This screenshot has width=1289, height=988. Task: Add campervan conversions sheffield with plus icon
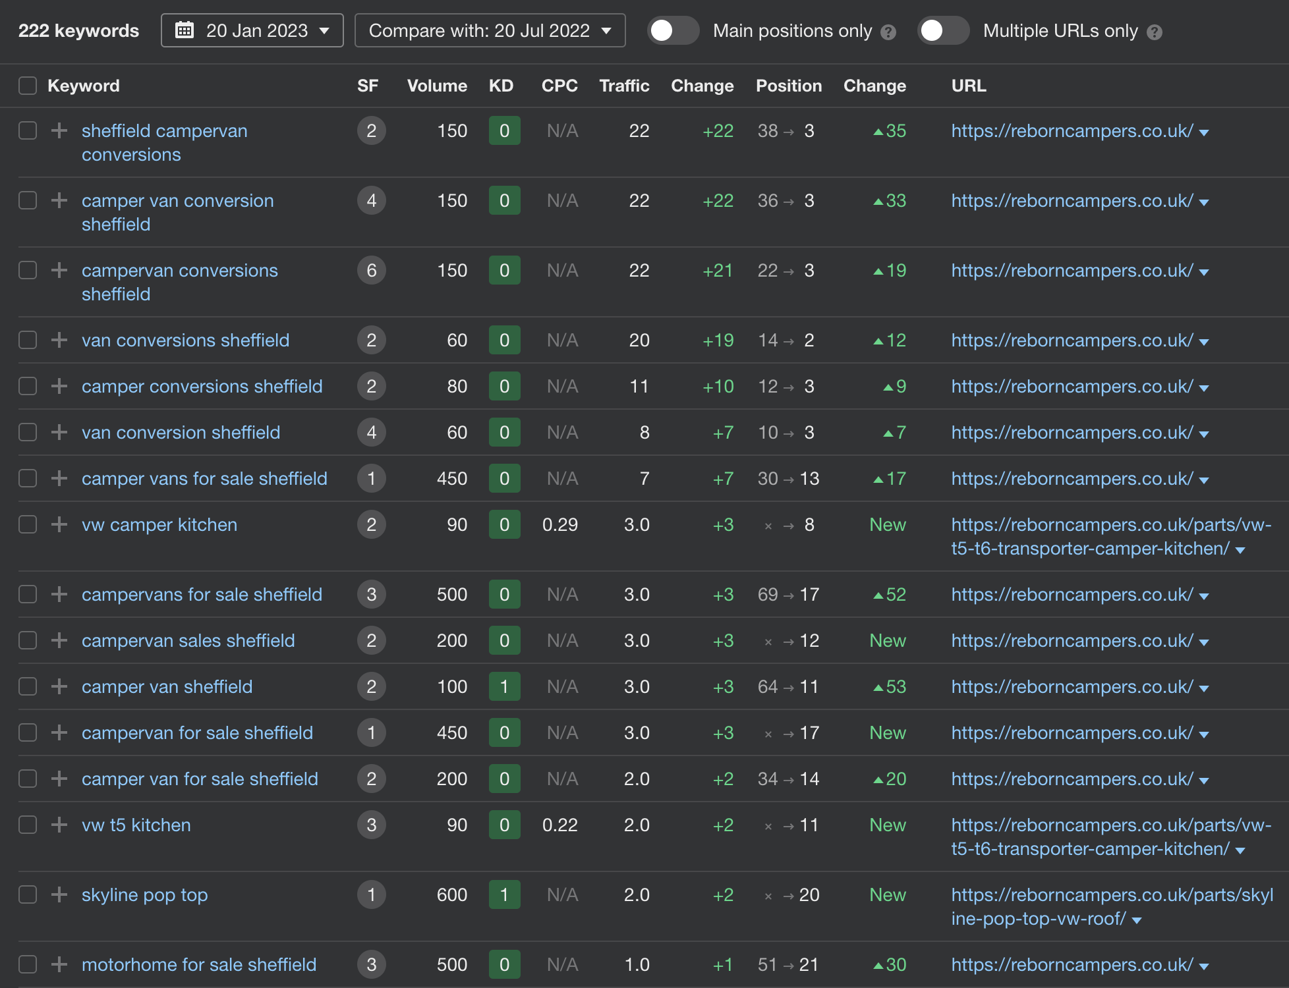tap(59, 270)
